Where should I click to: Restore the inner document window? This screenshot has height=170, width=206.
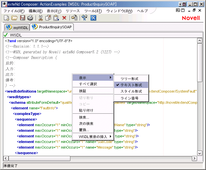[194, 10]
